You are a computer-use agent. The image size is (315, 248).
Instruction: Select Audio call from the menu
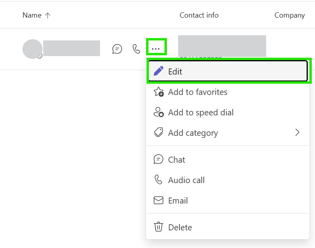point(228,180)
